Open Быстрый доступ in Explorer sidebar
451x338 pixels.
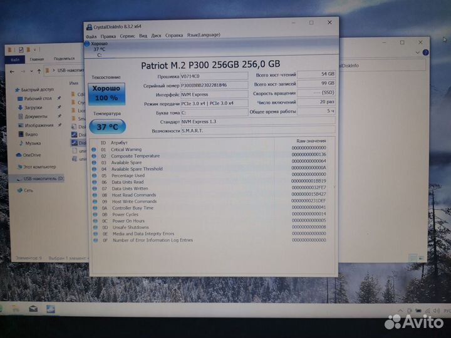click(34, 90)
